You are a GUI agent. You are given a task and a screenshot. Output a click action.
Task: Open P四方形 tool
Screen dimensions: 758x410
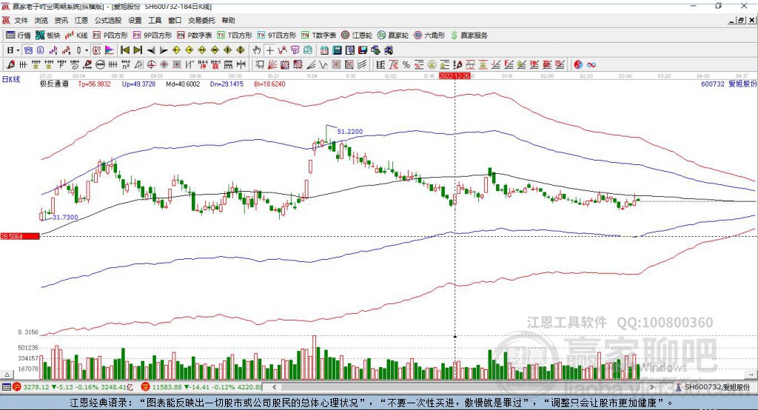(x=110, y=36)
